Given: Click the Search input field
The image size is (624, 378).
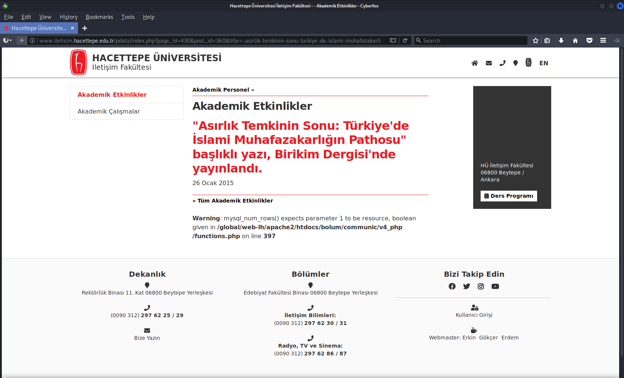Looking at the screenshot, I should (x=471, y=40).
